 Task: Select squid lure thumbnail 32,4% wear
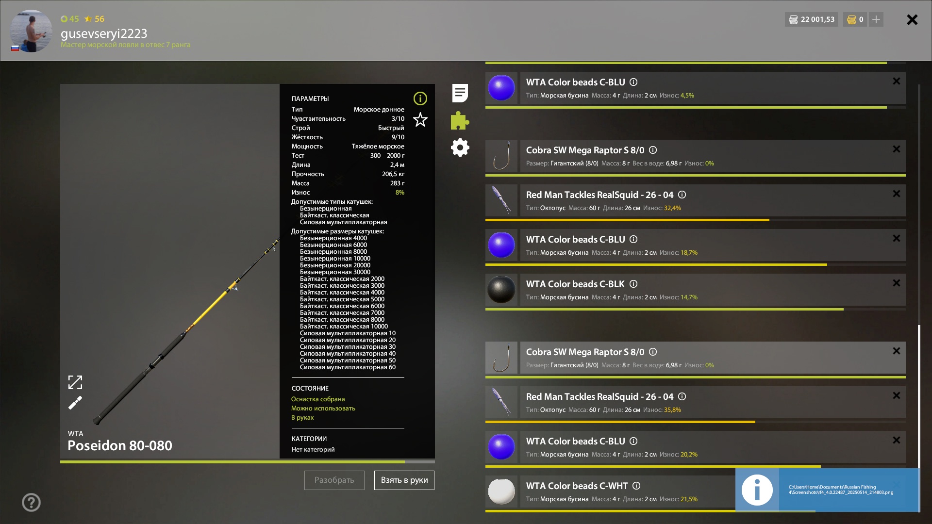pyautogui.click(x=501, y=200)
